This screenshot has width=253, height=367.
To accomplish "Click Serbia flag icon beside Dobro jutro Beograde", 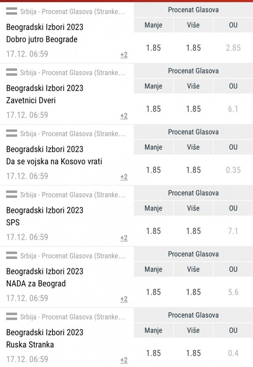I will pyautogui.click(x=11, y=11).
